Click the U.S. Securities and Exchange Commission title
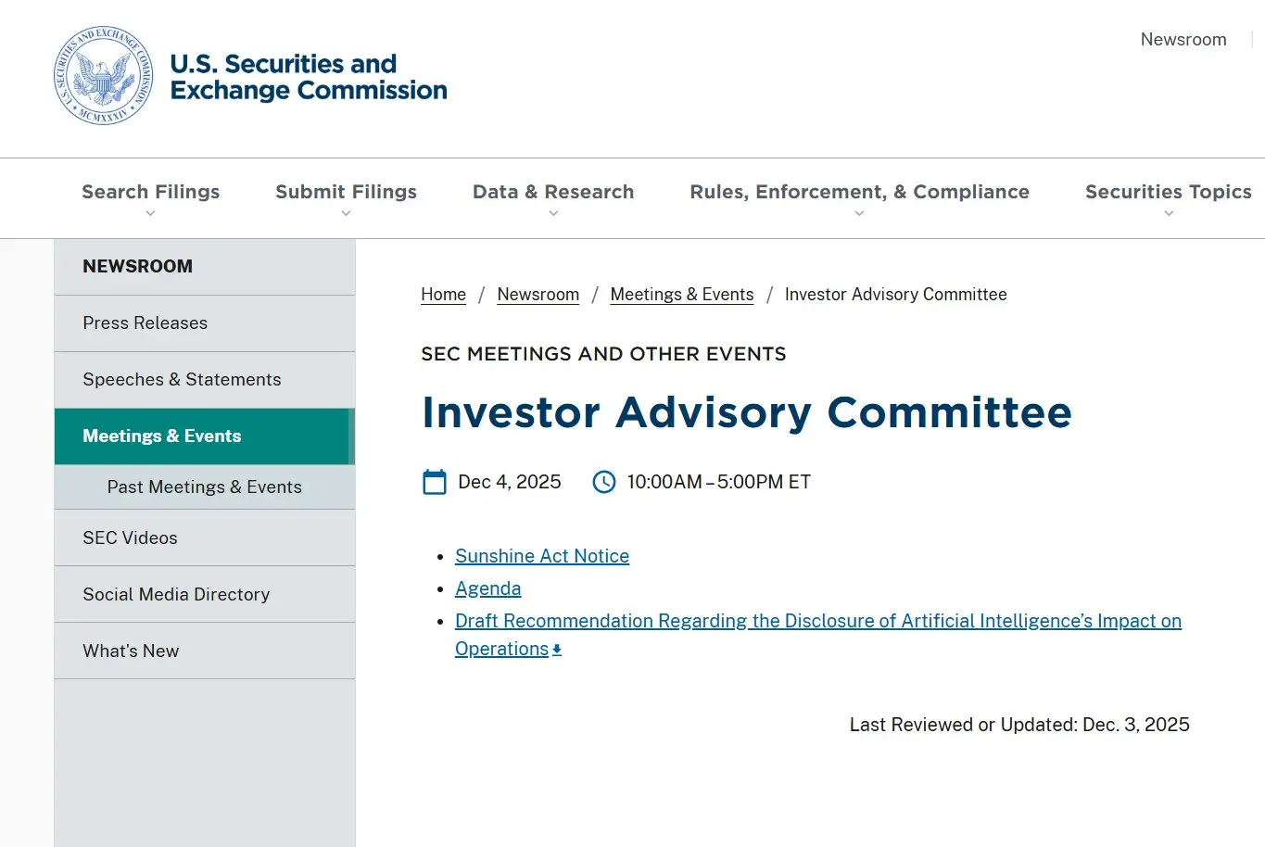This screenshot has width=1265, height=847. point(309,77)
